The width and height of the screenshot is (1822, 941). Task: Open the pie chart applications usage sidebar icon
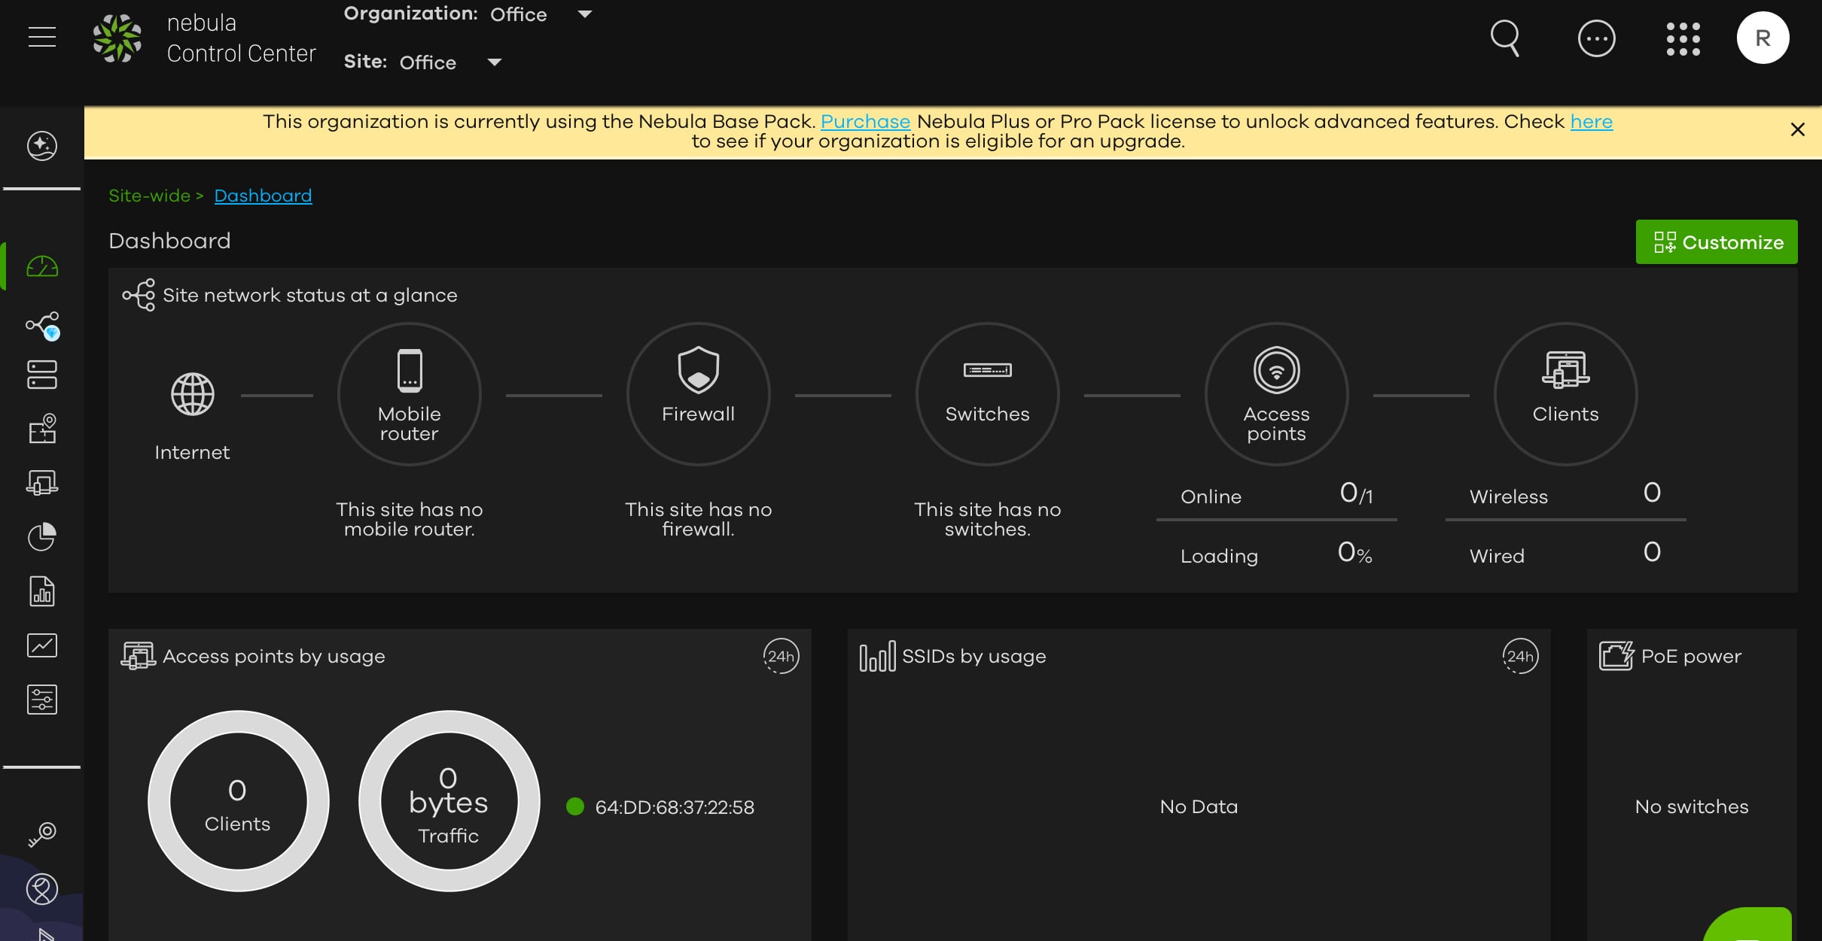(42, 537)
